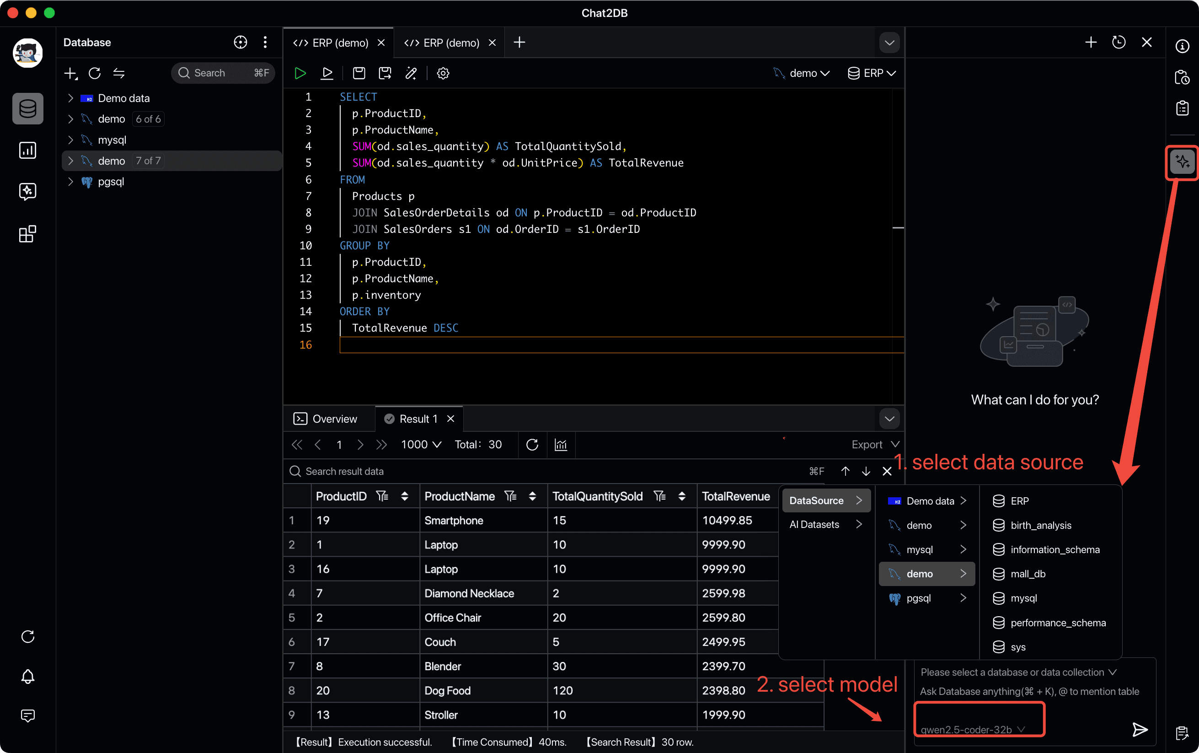Image resolution: width=1199 pixels, height=753 pixels.
Task: Run the selected SQL statement
Action: pyautogui.click(x=327, y=73)
